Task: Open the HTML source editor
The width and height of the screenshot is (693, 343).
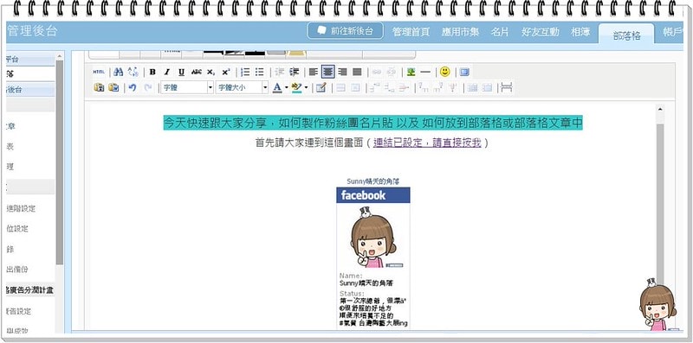Action: point(99,72)
